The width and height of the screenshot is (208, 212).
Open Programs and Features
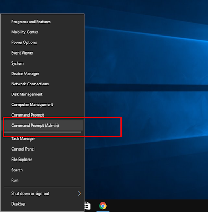[42, 22]
